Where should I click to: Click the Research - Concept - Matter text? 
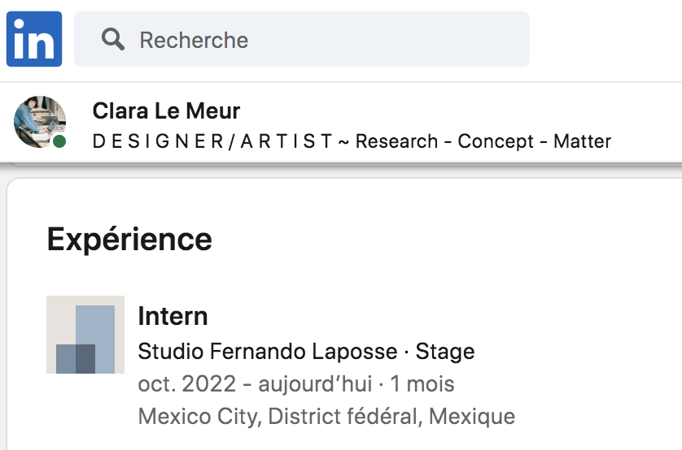tap(483, 141)
